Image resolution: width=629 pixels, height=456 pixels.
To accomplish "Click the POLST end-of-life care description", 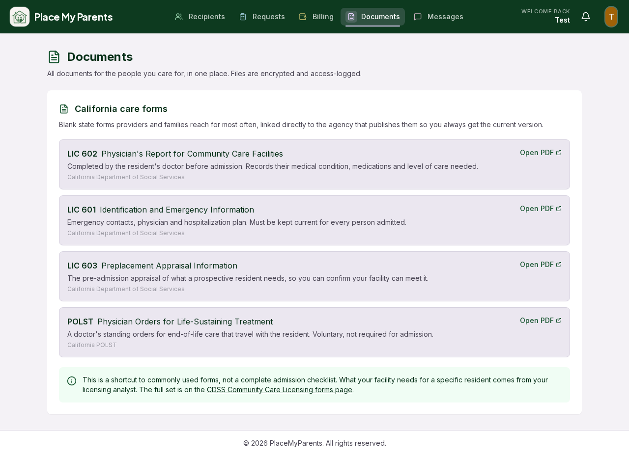I will (x=250, y=334).
